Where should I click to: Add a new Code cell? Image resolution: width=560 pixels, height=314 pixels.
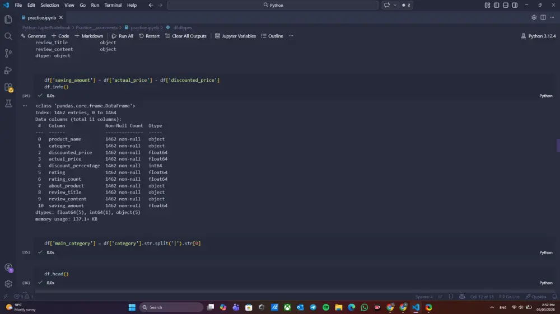(60, 36)
